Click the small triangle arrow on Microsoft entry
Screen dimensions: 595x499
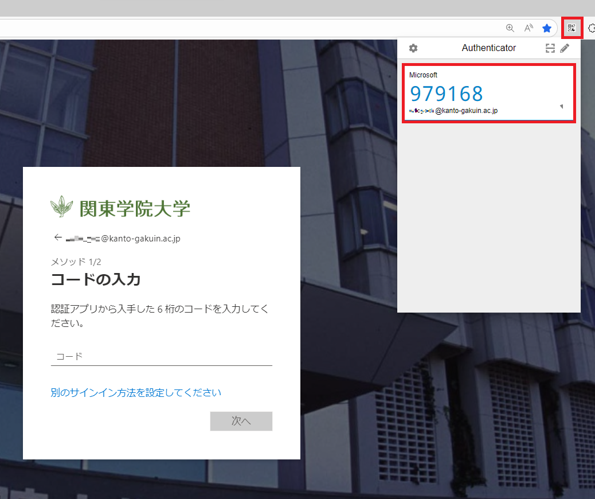[x=561, y=106]
